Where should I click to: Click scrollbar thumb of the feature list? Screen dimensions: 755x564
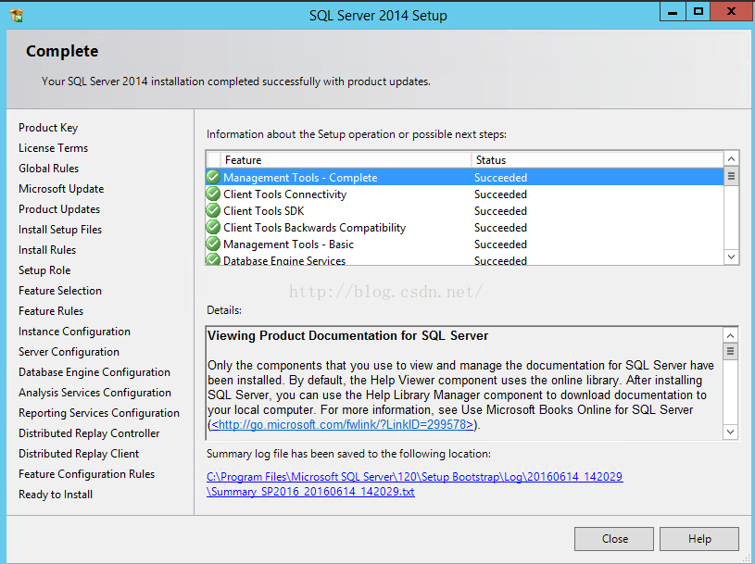[x=731, y=176]
